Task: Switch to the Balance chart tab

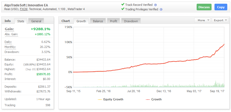Action: point(98,21)
